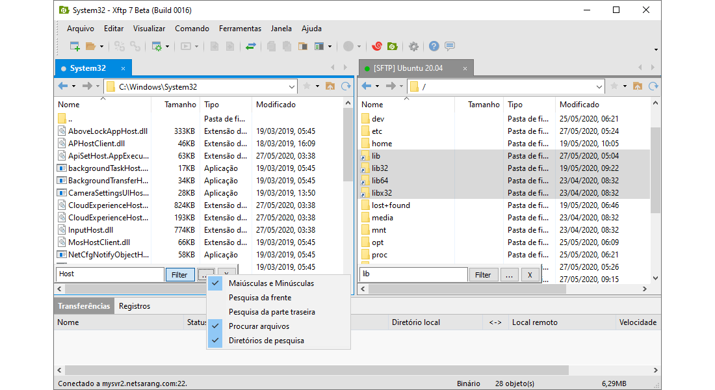This screenshot has height=390, width=715.
Task: Toggle Diretórios de pesquisa option
Action: point(279,341)
